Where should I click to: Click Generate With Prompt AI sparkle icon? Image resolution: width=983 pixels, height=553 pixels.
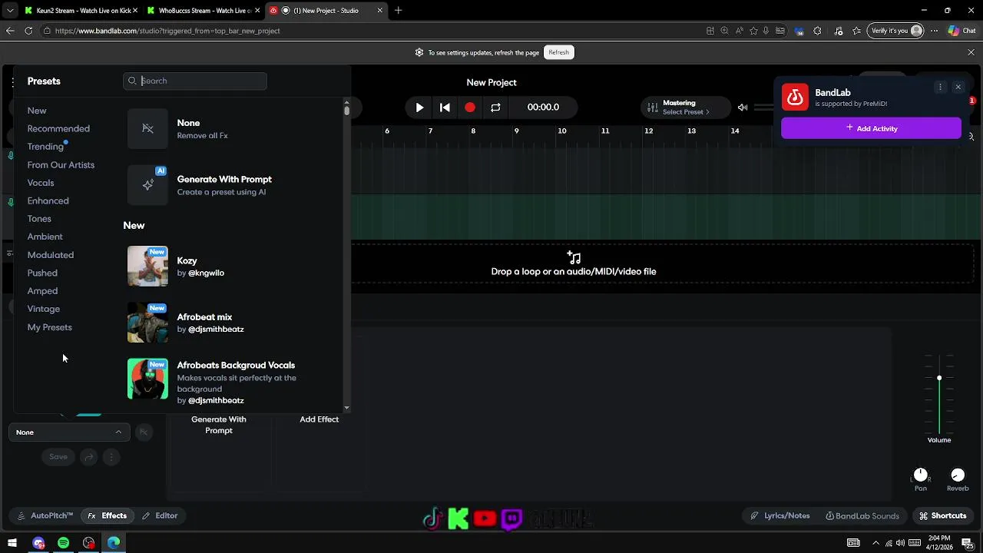tap(147, 185)
